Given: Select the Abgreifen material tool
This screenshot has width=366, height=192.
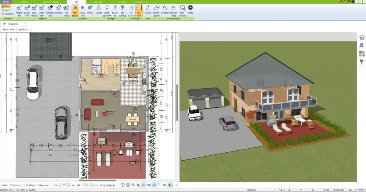Looking at the screenshot, I should pyautogui.click(x=19, y=11).
